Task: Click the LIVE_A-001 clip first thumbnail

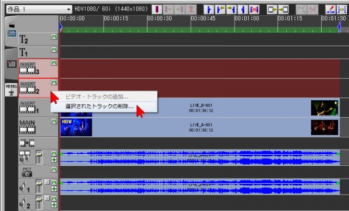Action: (76, 128)
